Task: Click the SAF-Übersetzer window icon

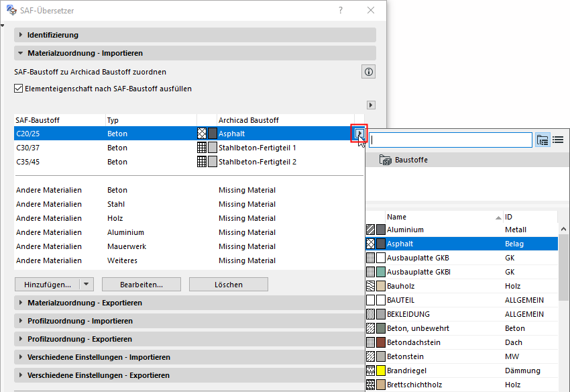Action: coord(11,10)
